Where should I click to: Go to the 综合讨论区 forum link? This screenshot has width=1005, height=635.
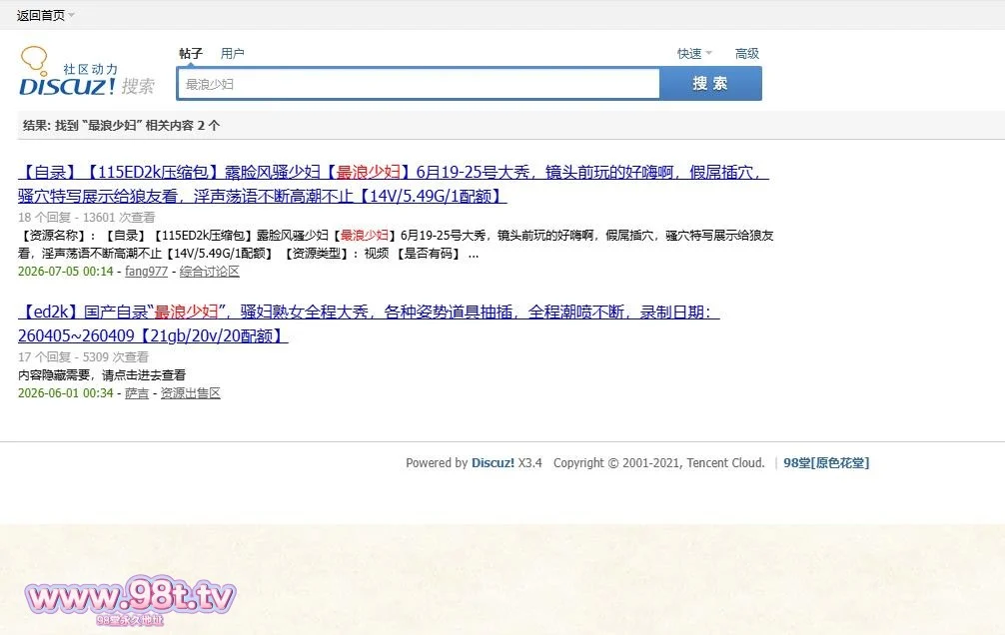click(210, 271)
